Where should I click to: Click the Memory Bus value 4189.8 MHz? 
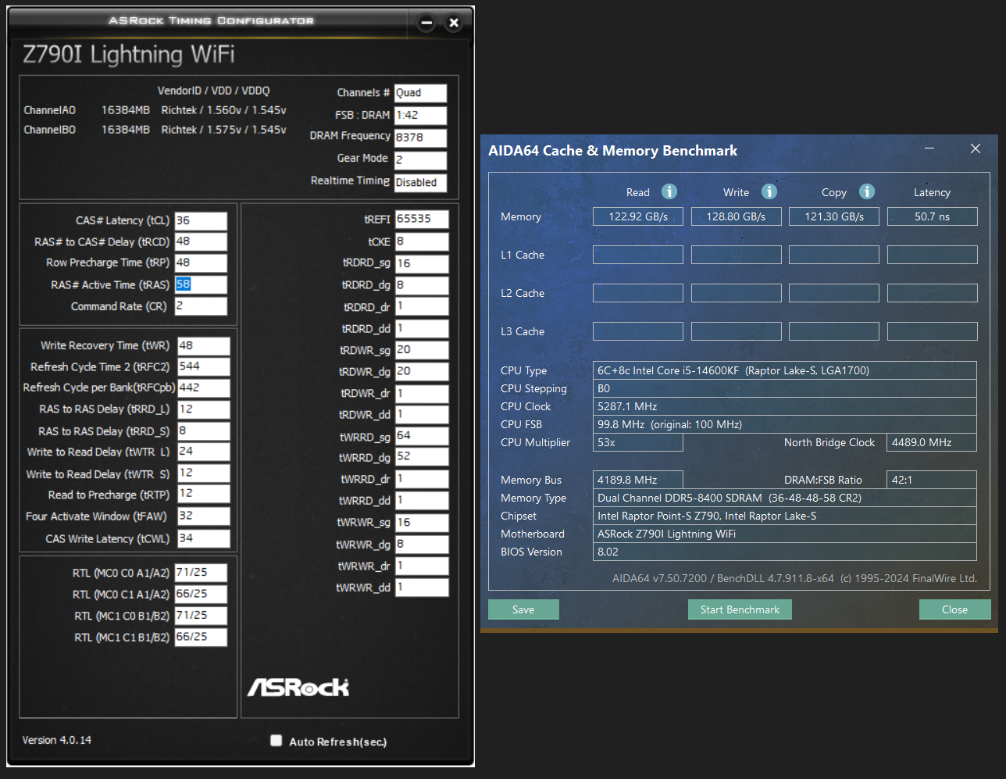click(x=638, y=480)
